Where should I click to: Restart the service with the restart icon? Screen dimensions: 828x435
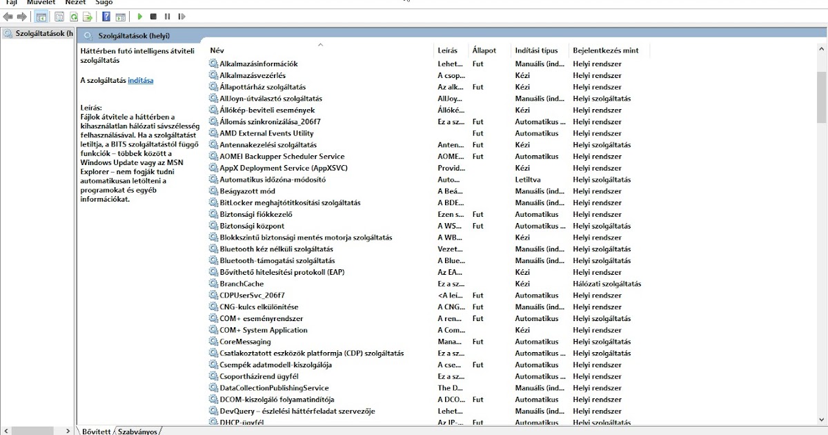181,17
